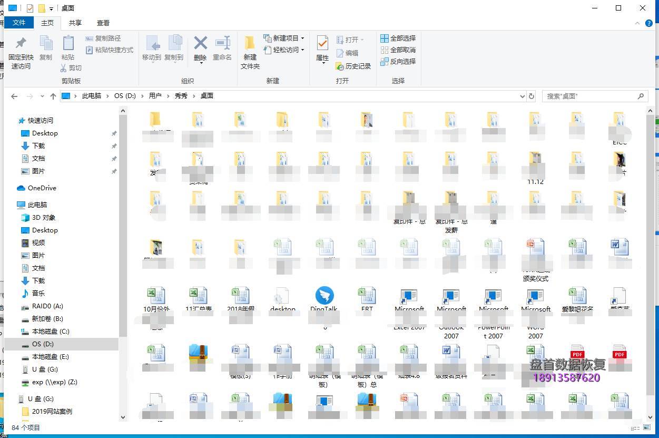
Task: Open the 文件 menu tab
Action: coord(19,23)
